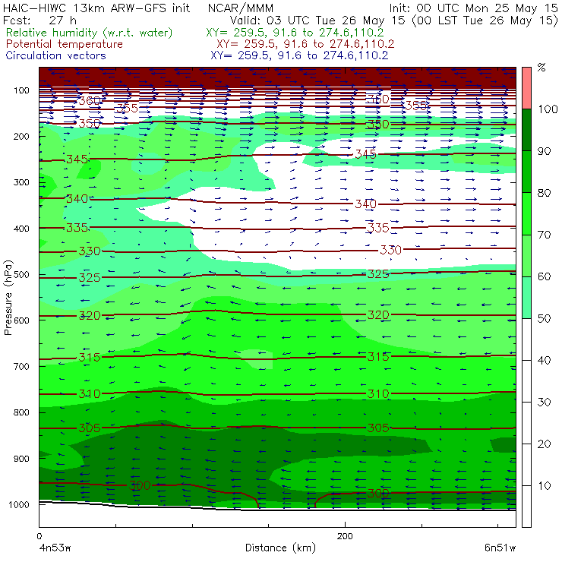Click the green 'Relative humidity (w.r.t. water)' legend
Viewport: 562px width, 562px height.
tap(90, 33)
